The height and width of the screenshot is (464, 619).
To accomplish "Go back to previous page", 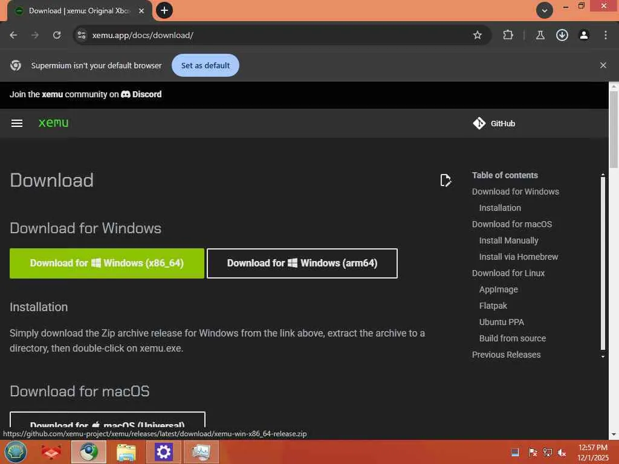I will pos(13,35).
